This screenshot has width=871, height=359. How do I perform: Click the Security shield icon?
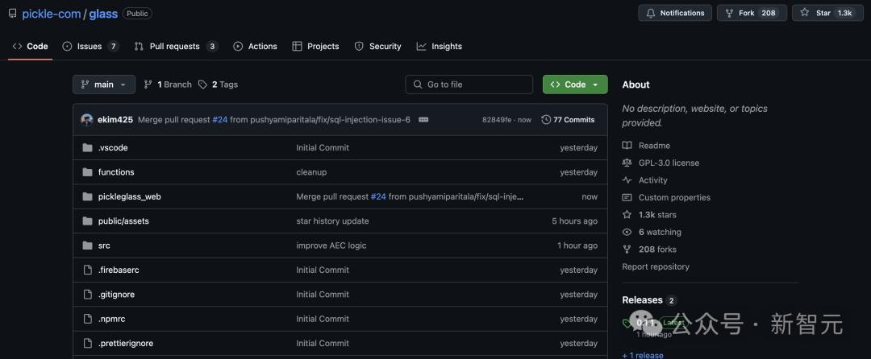tap(359, 47)
